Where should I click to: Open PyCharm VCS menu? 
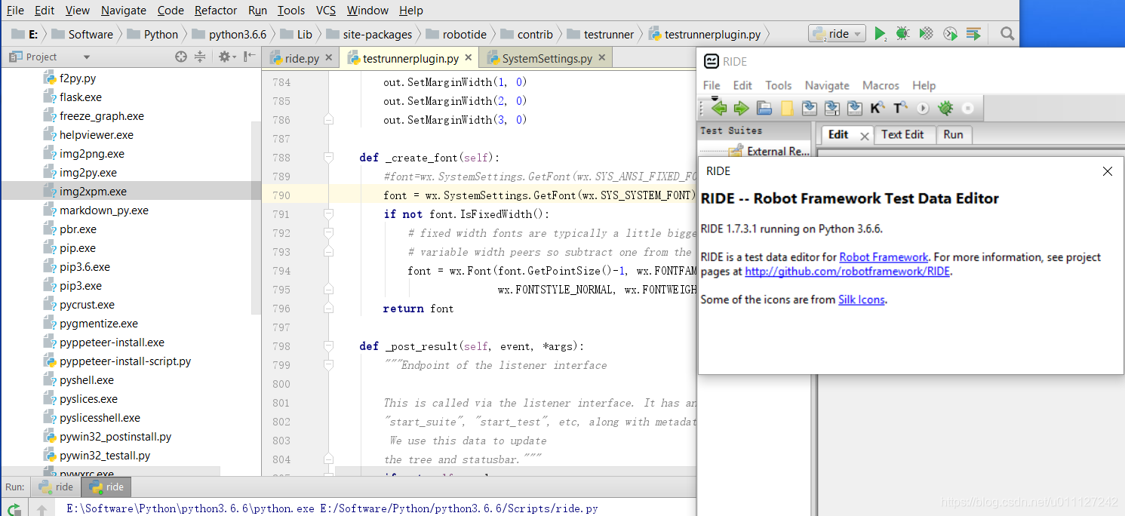point(326,11)
